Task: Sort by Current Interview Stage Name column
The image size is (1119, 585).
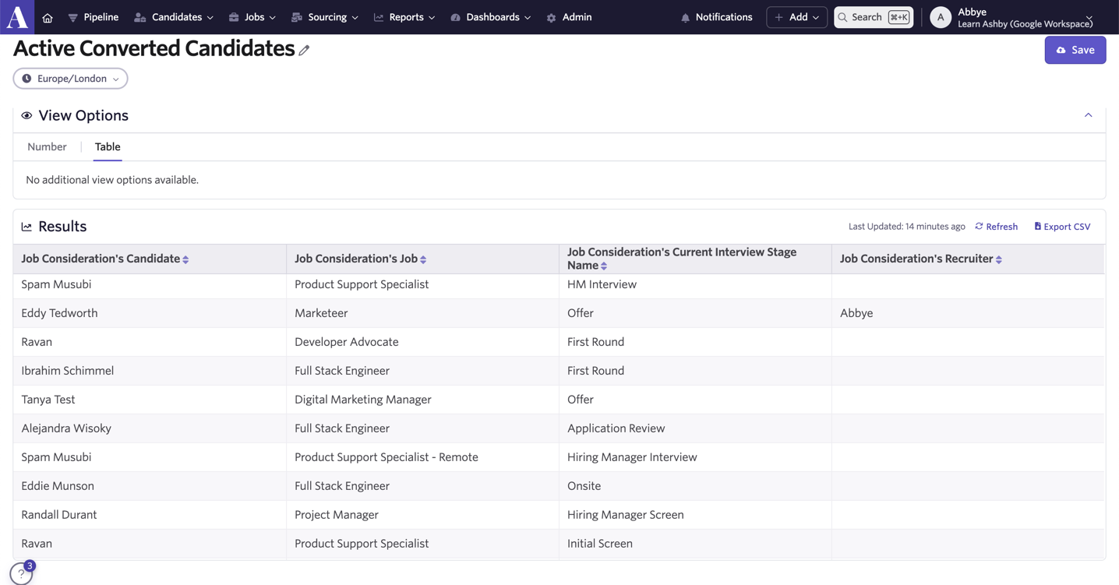Action: (604, 266)
